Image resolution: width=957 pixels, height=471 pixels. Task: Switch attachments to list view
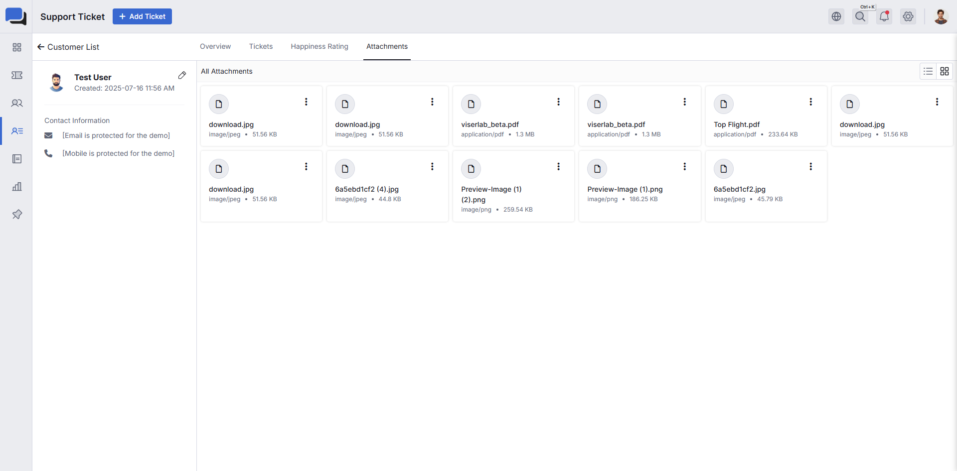click(x=928, y=71)
